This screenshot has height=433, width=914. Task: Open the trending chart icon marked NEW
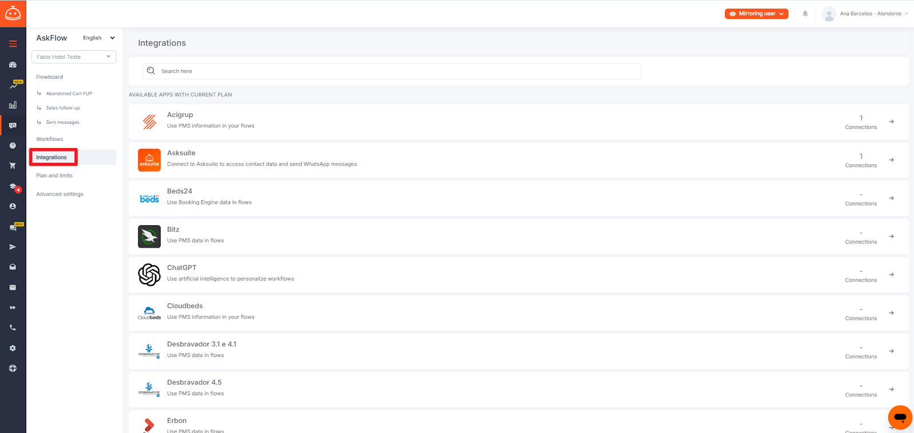click(x=14, y=85)
